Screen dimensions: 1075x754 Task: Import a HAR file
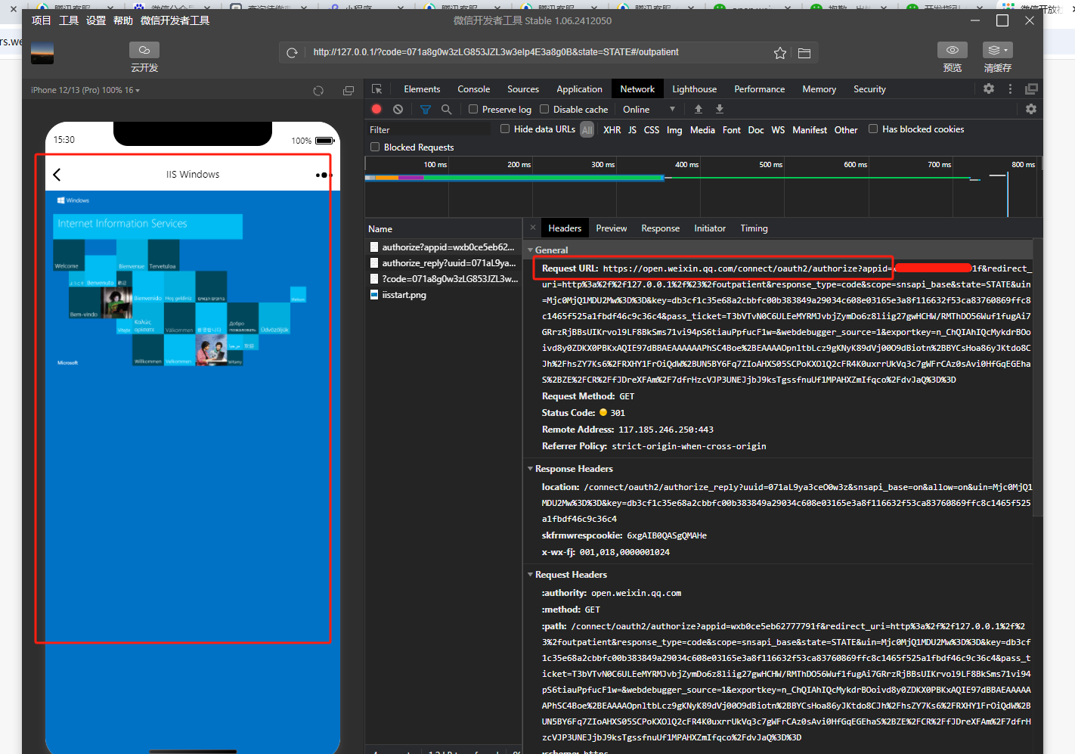pos(699,109)
